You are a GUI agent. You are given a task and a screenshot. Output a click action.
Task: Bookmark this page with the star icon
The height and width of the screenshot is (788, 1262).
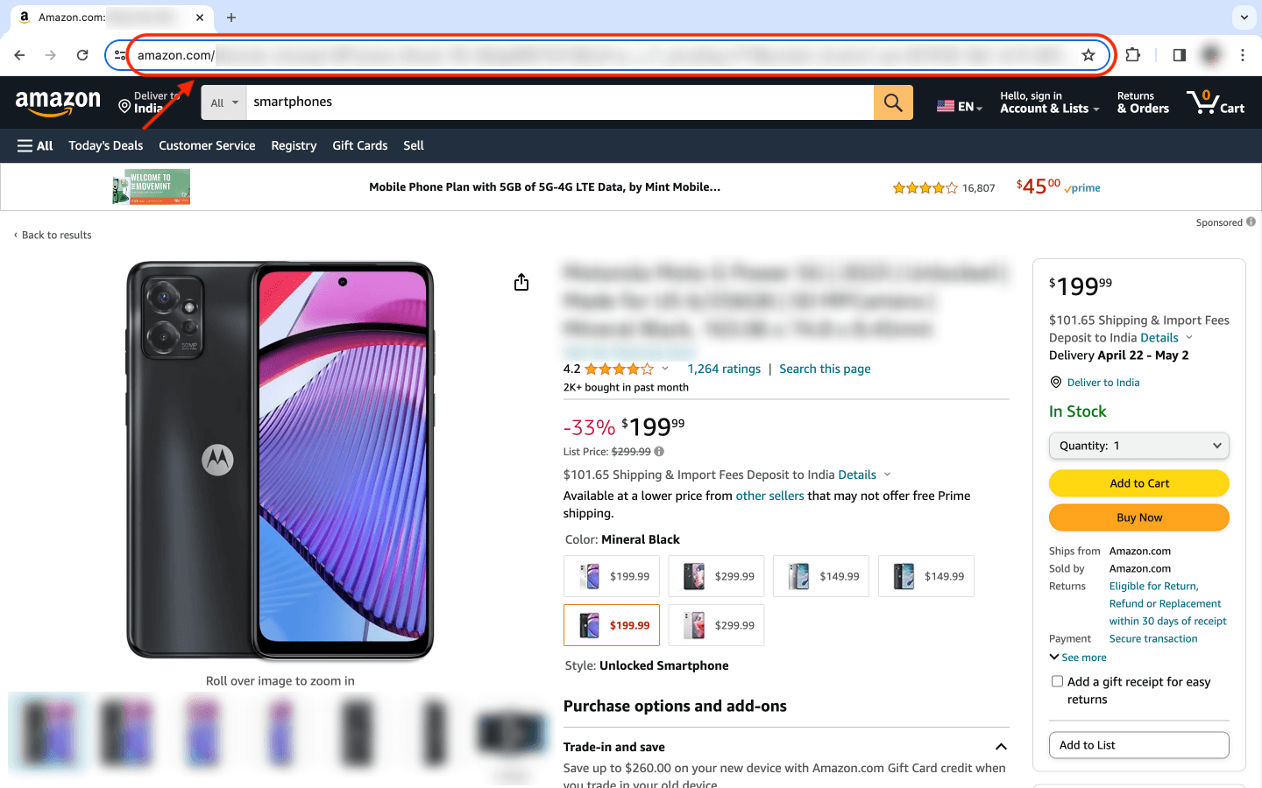click(1088, 55)
